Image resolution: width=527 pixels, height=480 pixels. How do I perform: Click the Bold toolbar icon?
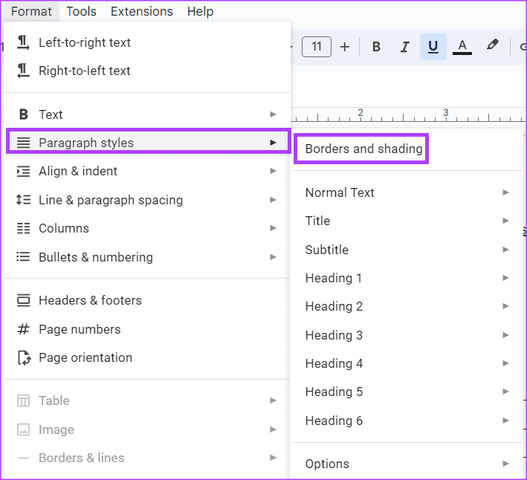point(376,46)
